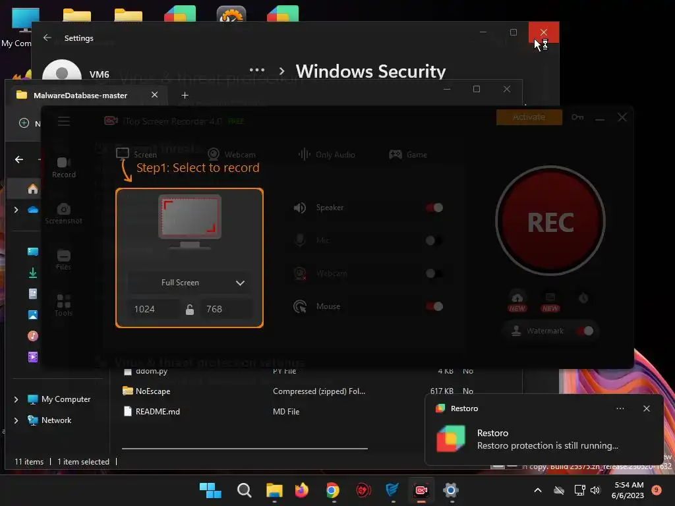Screen dimensions: 675x506
Task: Close the MalwareDatabase-master tab
Action: coord(154,95)
